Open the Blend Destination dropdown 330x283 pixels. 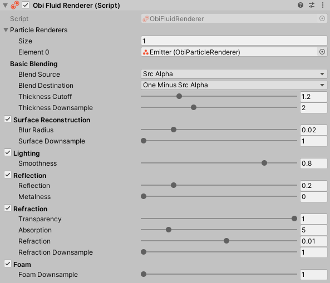pyautogui.click(x=234, y=85)
